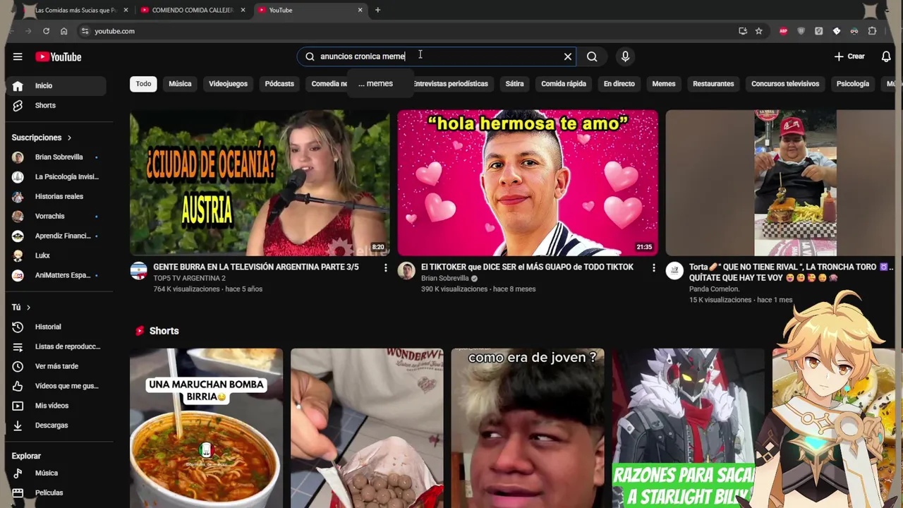This screenshot has width=903, height=508.
Task: Open the 'como era de joven' short
Action: (x=528, y=428)
